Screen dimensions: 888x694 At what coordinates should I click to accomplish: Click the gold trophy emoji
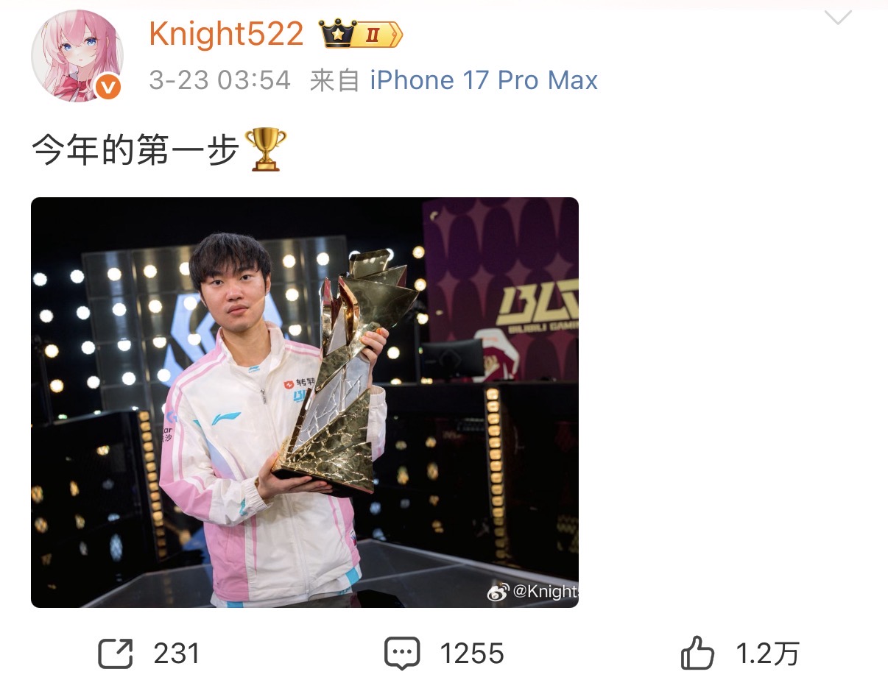tap(265, 149)
